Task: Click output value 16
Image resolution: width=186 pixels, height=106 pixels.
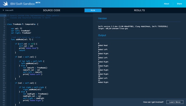Action: (x=99, y=72)
